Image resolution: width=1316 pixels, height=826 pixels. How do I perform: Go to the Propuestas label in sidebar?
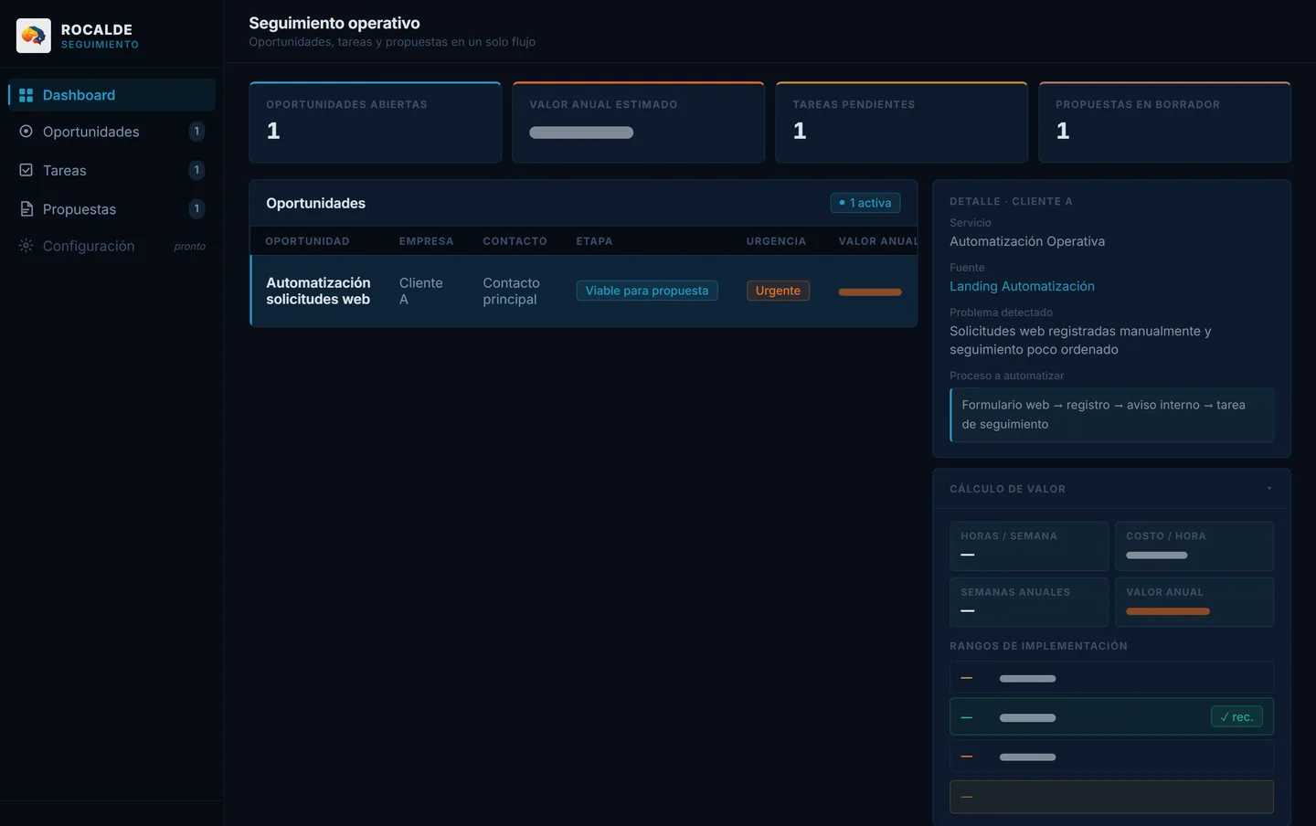pyautogui.click(x=80, y=209)
